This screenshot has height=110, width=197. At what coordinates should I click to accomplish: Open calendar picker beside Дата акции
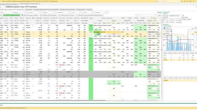pos(183,16)
